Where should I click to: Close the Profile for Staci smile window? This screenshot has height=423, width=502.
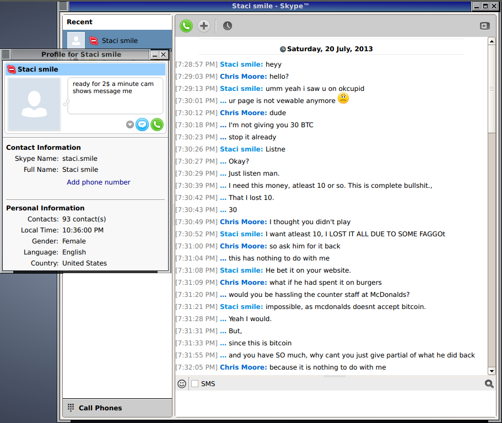(163, 55)
